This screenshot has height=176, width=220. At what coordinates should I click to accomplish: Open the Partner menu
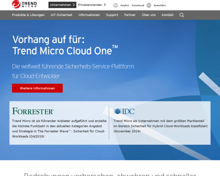point(130,15)
